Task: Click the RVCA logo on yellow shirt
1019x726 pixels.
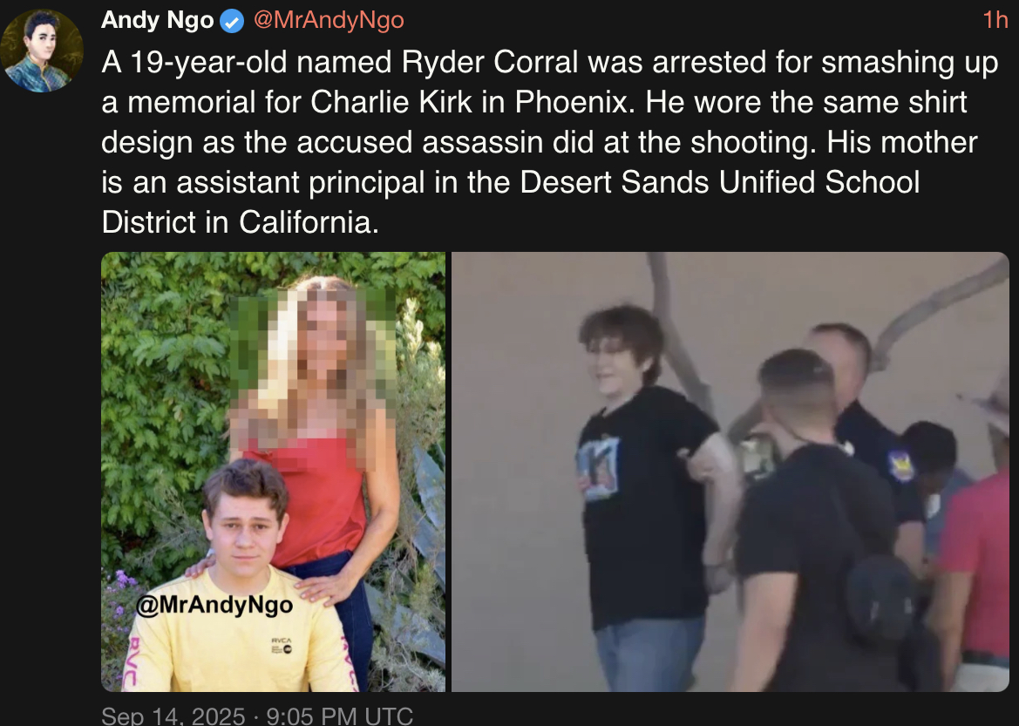Action: [x=282, y=645]
